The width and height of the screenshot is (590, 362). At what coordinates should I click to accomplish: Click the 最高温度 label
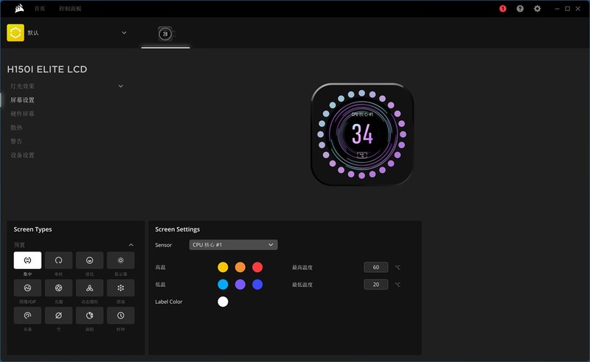pos(302,268)
